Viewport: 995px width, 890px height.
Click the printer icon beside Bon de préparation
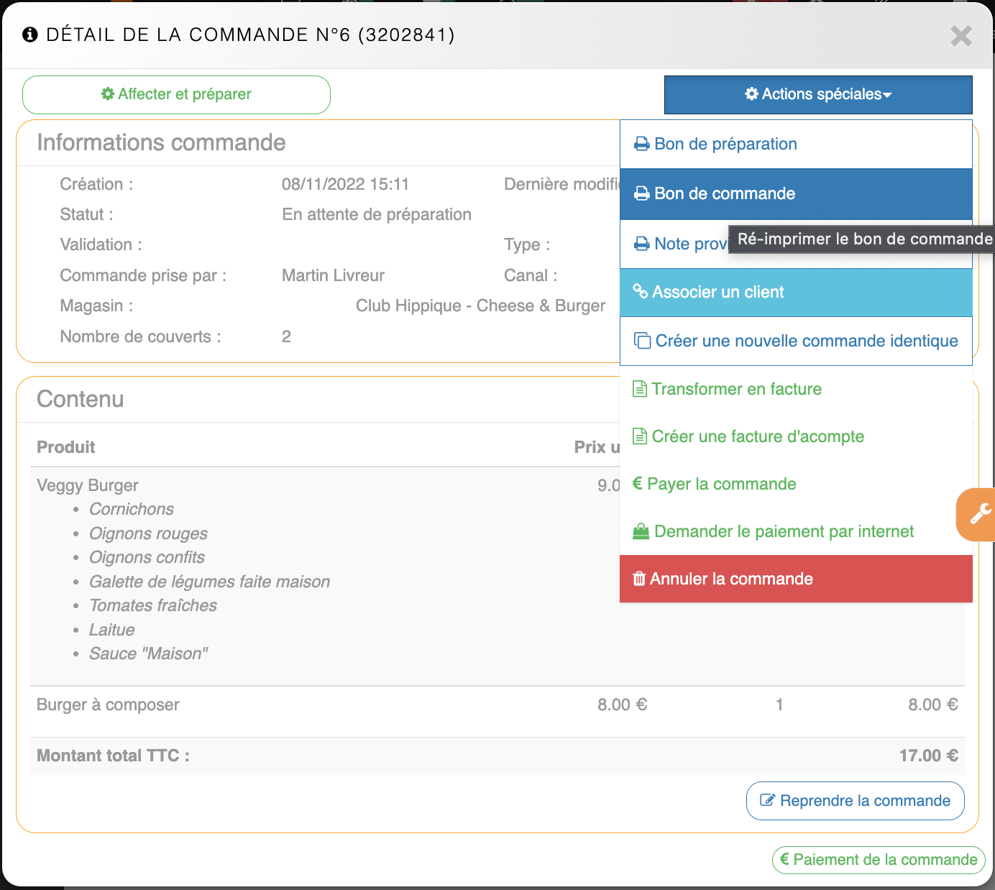tap(641, 144)
